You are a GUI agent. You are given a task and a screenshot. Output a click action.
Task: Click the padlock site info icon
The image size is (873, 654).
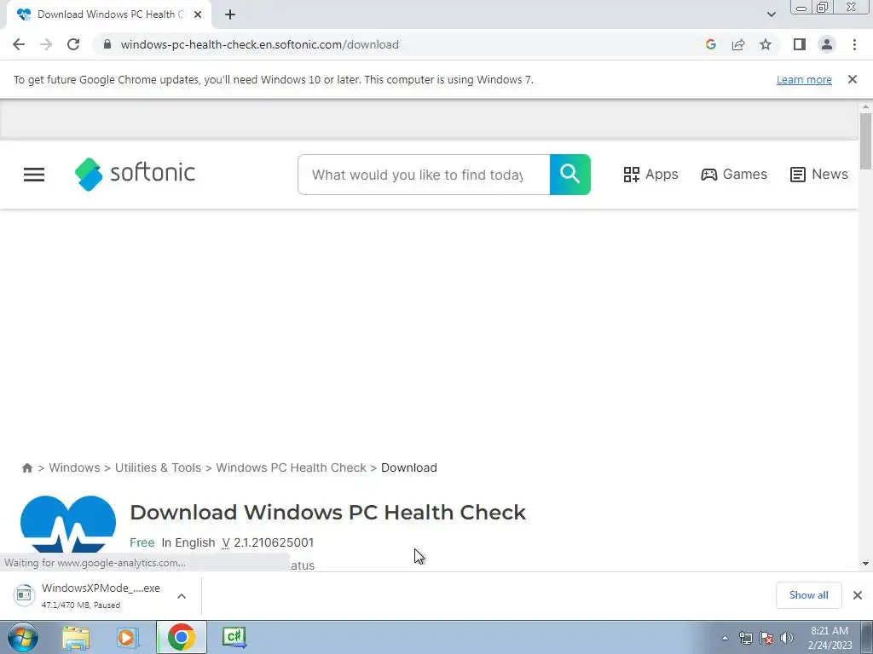coord(107,44)
